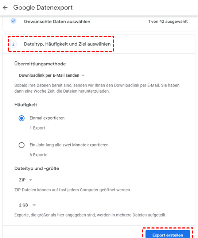Go back using the arrow icon

click(5, 8)
